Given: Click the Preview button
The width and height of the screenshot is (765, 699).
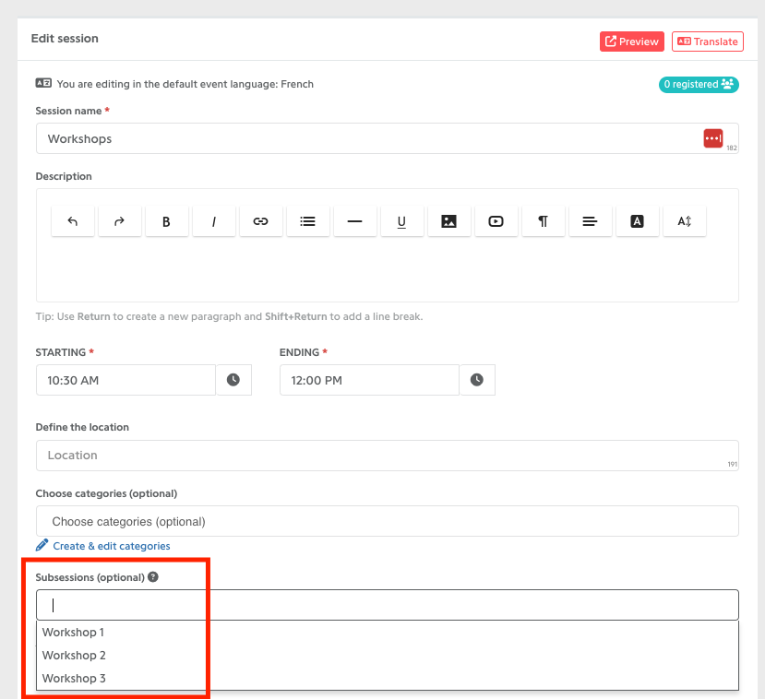Looking at the screenshot, I should tap(632, 41).
